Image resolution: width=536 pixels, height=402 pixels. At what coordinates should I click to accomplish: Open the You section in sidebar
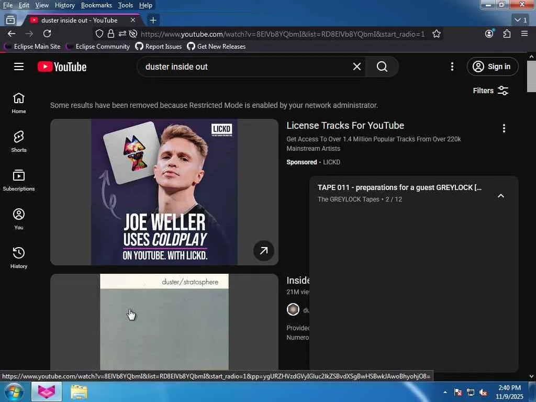tap(19, 219)
